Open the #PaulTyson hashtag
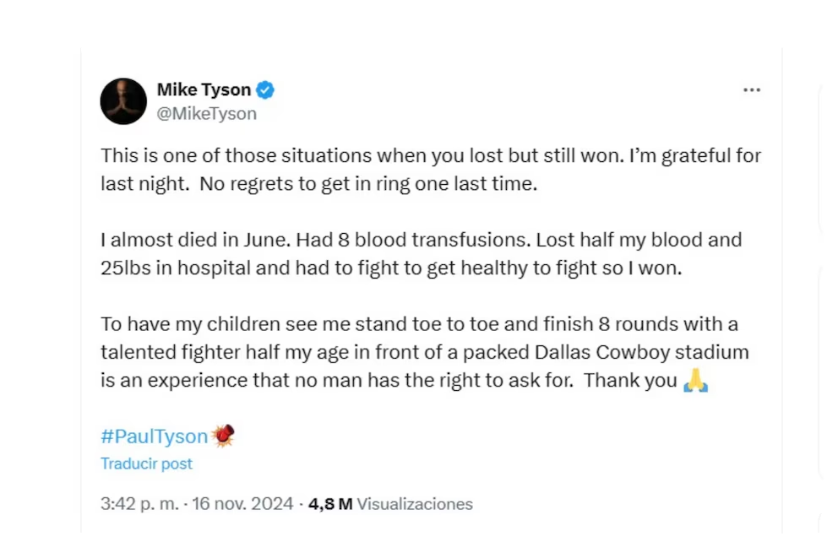Screen dimensions: 838x558 pos(154,436)
